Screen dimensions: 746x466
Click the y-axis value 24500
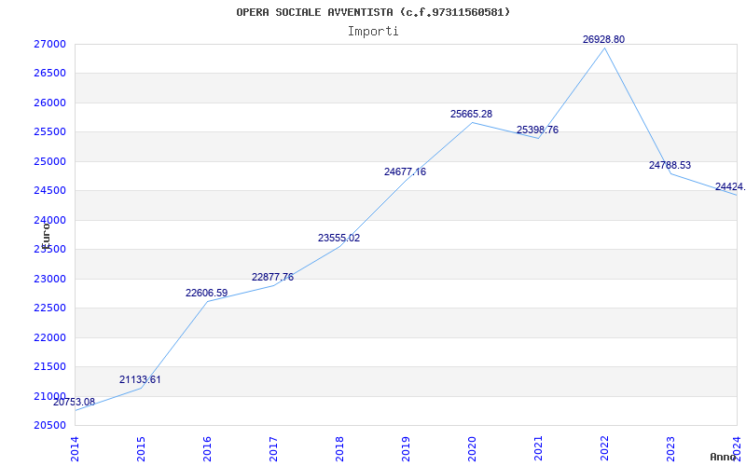coord(49,191)
